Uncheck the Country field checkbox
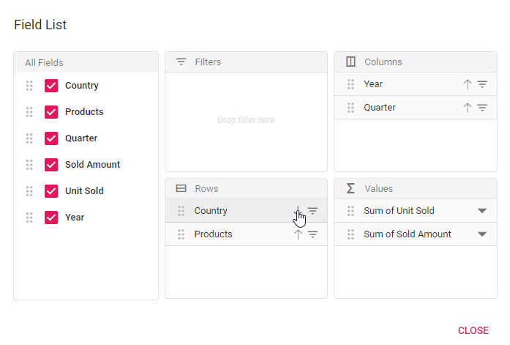The width and height of the screenshot is (510, 345). (x=51, y=86)
